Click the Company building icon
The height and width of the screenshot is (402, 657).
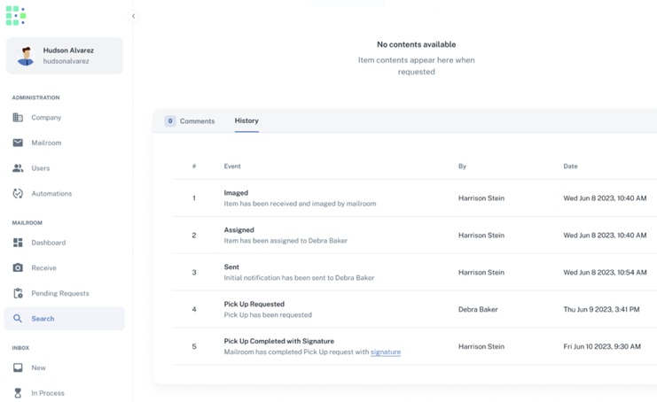[x=18, y=117]
